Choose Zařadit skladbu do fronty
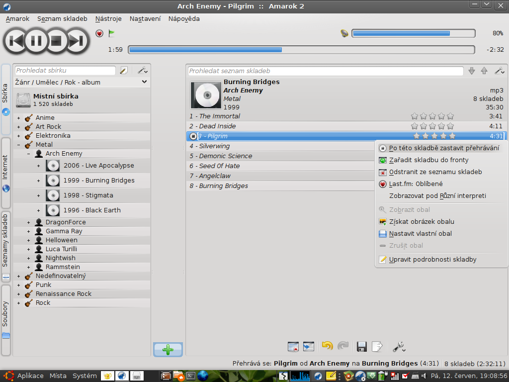 click(x=441, y=160)
